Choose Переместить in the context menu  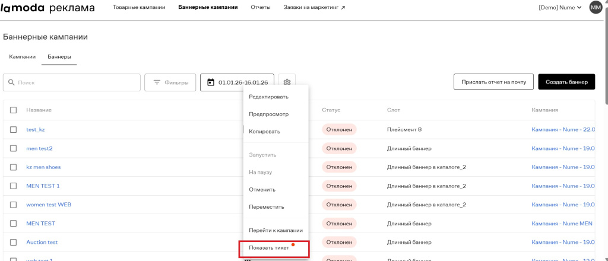click(267, 207)
